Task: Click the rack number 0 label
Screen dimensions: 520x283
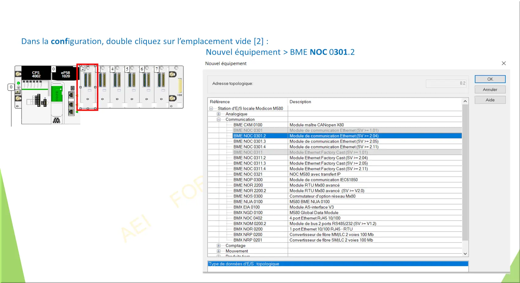Action: pos(11,87)
